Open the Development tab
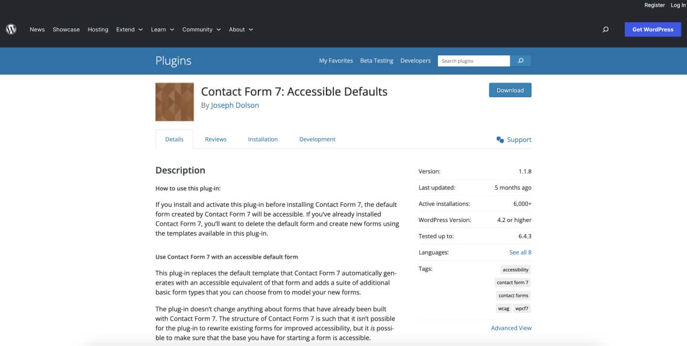The height and width of the screenshot is (346, 687). (317, 139)
